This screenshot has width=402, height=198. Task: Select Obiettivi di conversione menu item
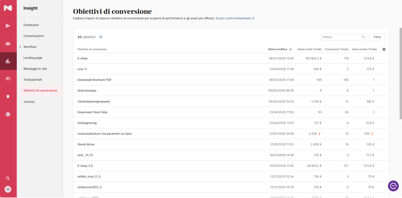coord(40,90)
